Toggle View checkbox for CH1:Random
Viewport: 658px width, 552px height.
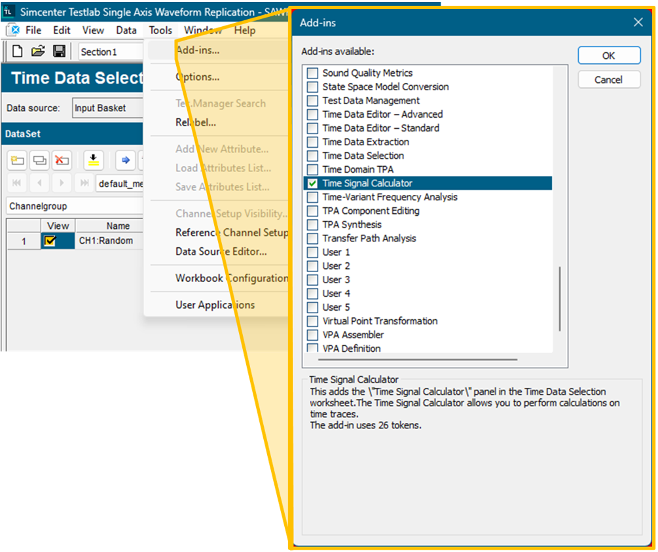point(50,241)
